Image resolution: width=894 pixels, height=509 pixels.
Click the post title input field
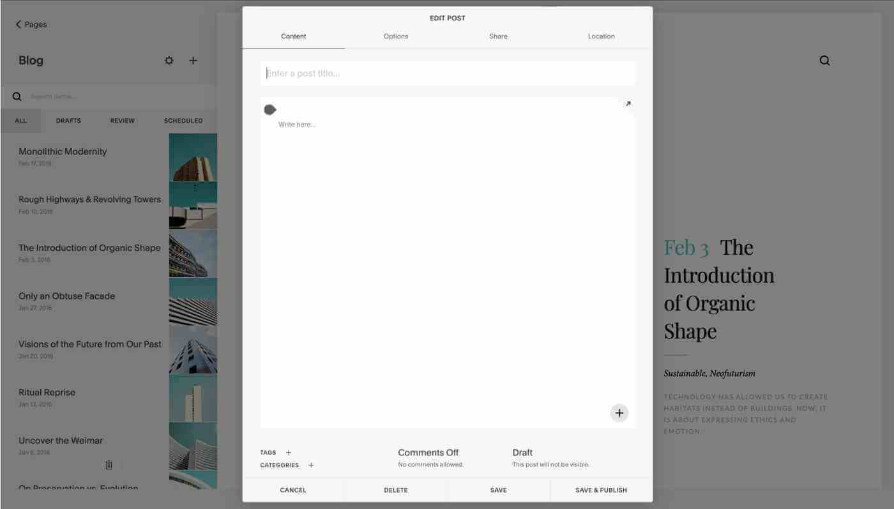pyautogui.click(x=447, y=73)
